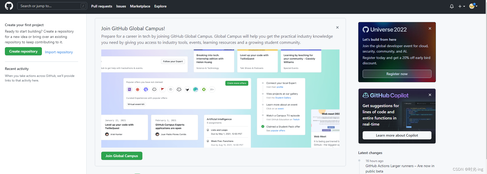Screen dimensions: 487x174
Task: Click the GitHub Copilot logo icon
Action: [365, 95]
